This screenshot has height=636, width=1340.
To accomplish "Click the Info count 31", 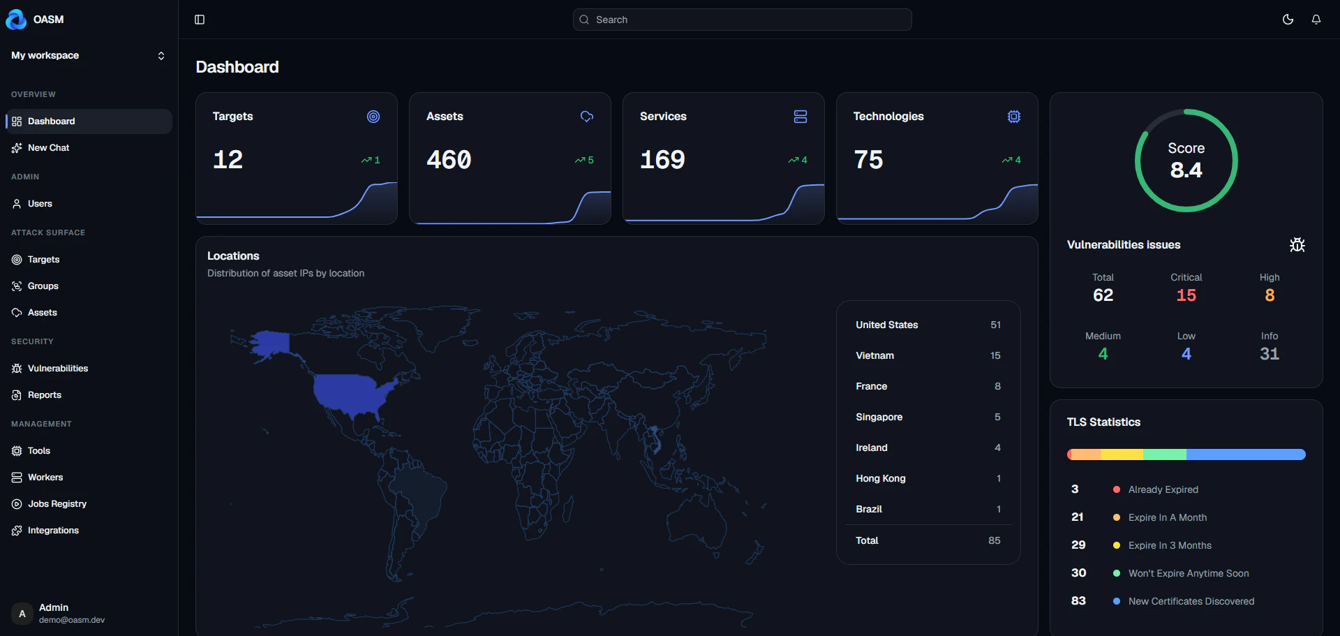I will pyautogui.click(x=1270, y=354).
